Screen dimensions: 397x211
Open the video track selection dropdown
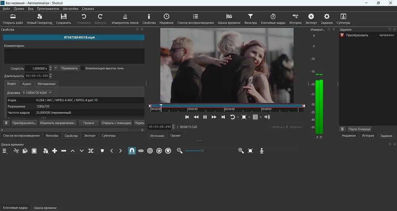[x=40, y=93]
